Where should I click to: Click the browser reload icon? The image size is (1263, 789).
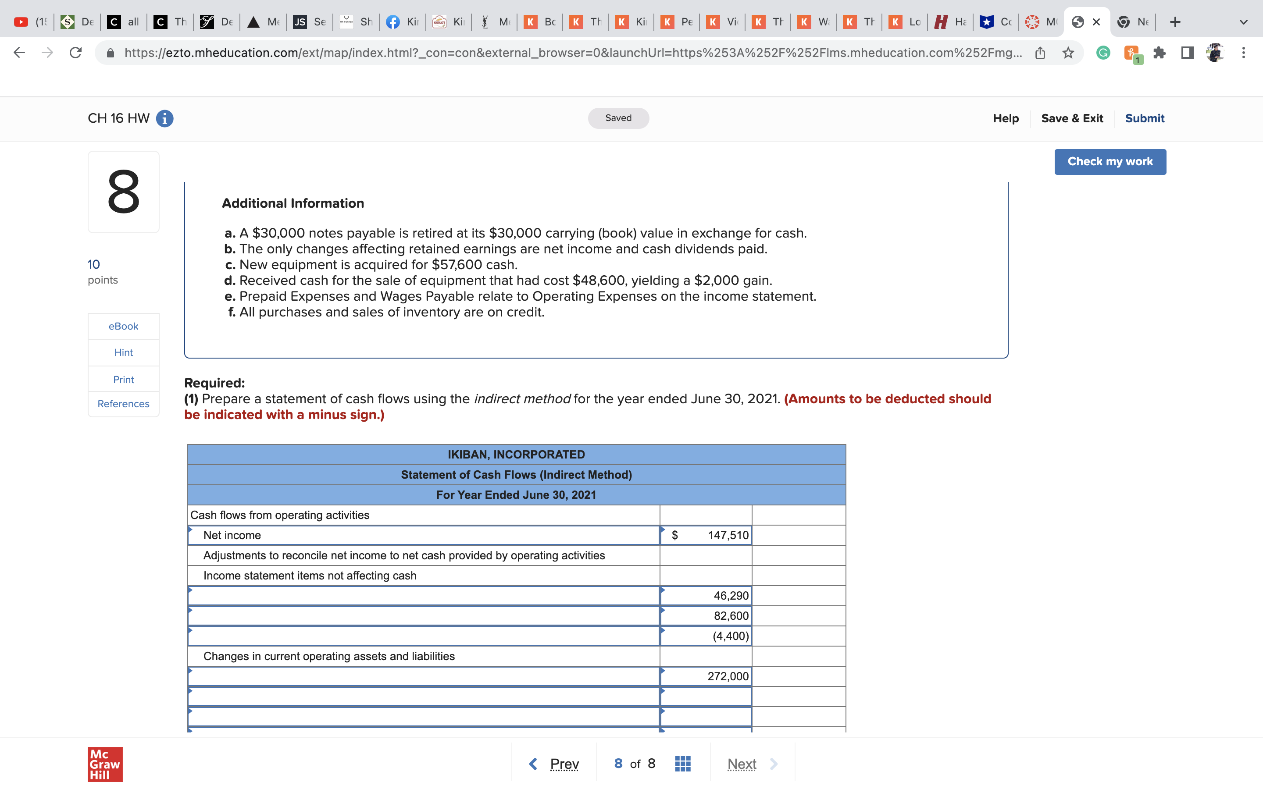(76, 53)
